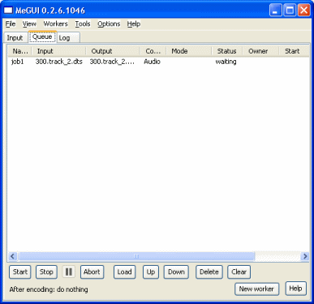Add a New worker

point(256,289)
